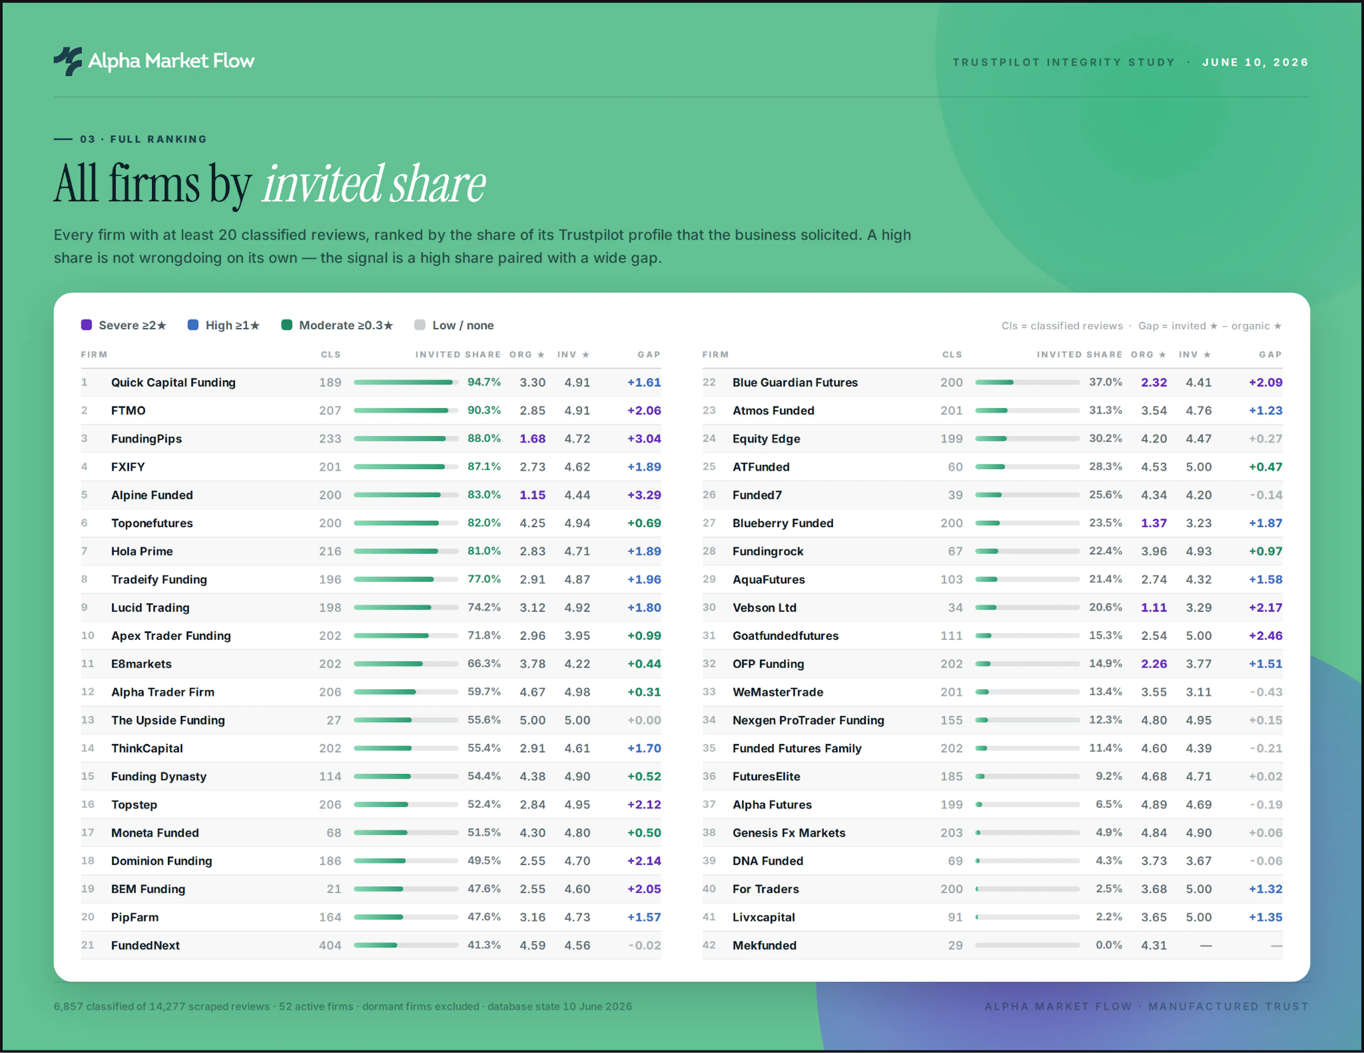1364x1053 pixels.
Task: Click FTMO's invited share 90.3%
Action: (x=484, y=410)
